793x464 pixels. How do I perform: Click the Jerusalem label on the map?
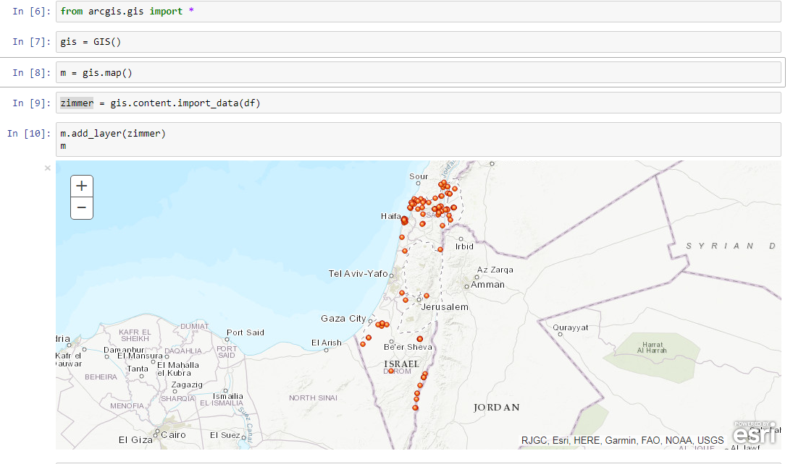coord(445,307)
